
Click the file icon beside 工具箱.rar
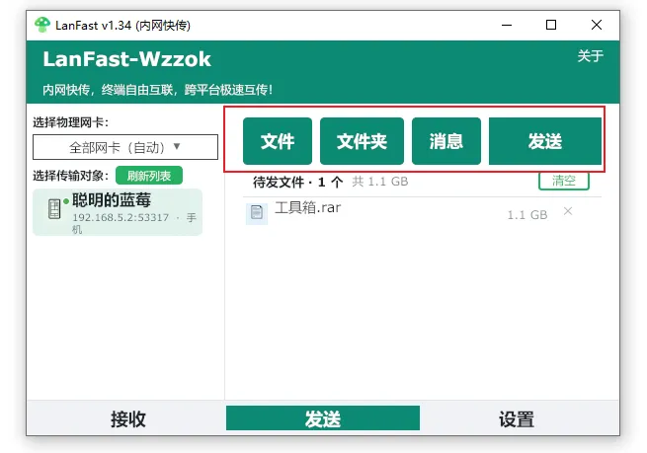coord(257,213)
